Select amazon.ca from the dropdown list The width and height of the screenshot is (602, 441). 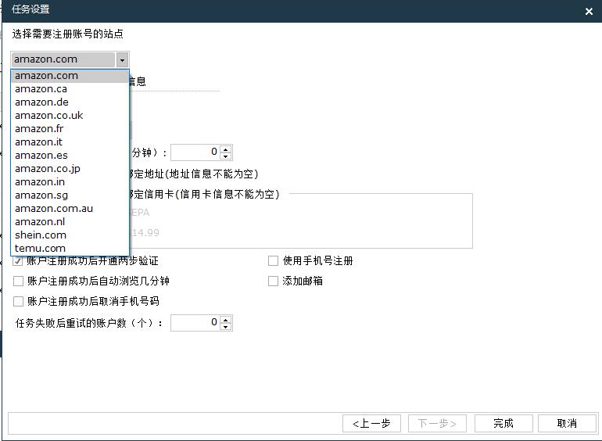(x=70, y=89)
